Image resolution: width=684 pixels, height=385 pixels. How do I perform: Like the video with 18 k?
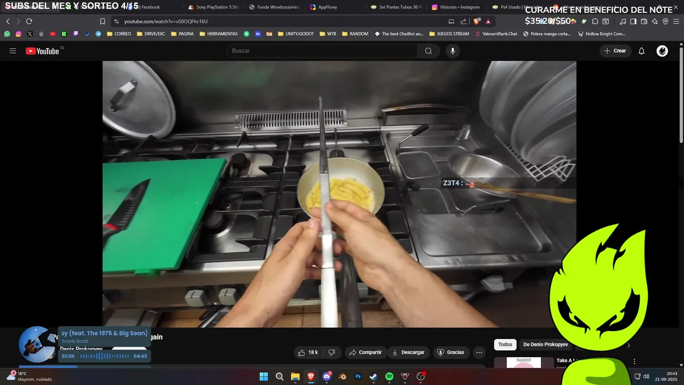pos(308,352)
